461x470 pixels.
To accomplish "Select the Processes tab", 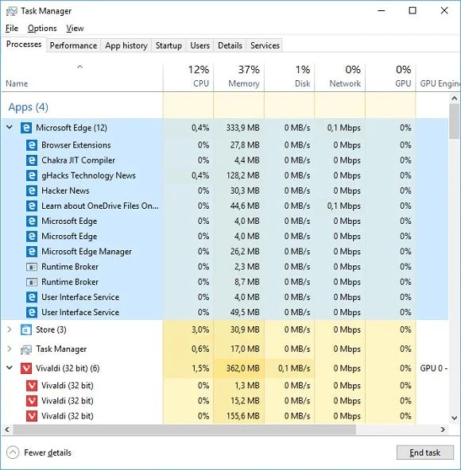I will click(x=24, y=44).
